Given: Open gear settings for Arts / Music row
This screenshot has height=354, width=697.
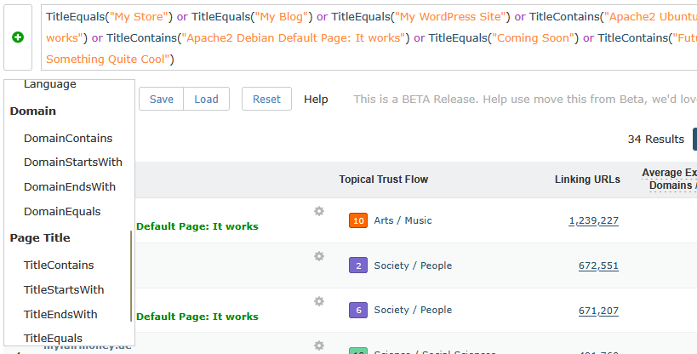Looking at the screenshot, I should (319, 211).
